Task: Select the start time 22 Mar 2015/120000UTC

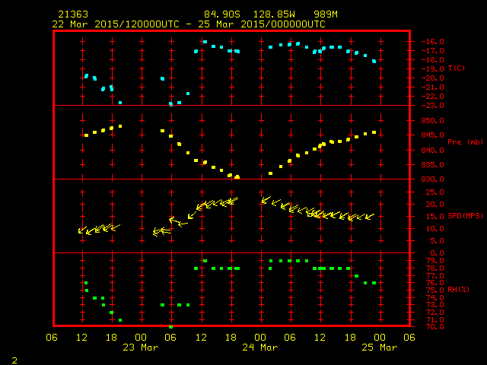Action: click(x=113, y=24)
